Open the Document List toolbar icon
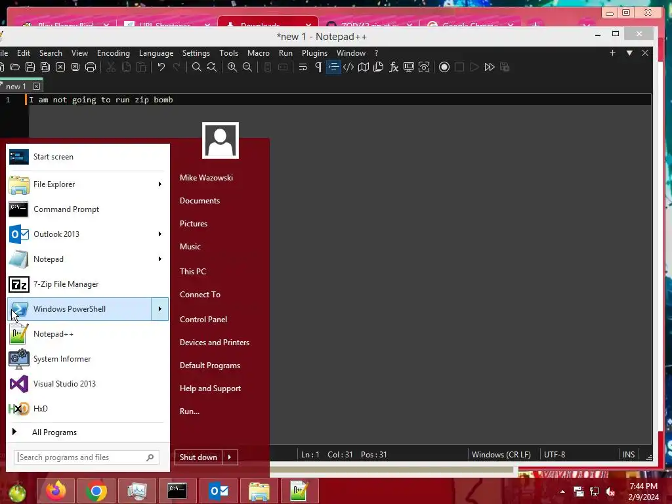The width and height of the screenshot is (672, 504). [379, 67]
